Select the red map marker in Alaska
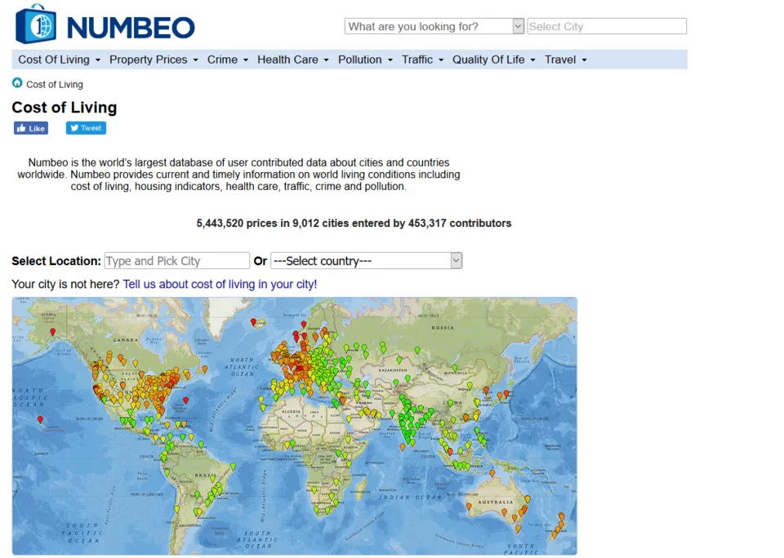Image resolution: width=784 pixels, height=558 pixels. (52, 331)
